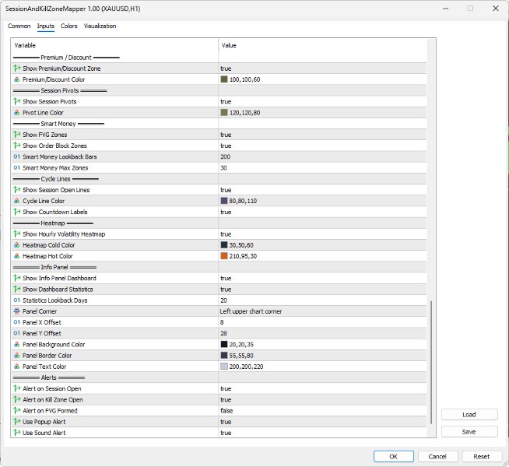Click the integer icon beside Smart Money Lookback Bars
Image resolution: width=509 pixels, height=467 pixels.
coord(17,156)
